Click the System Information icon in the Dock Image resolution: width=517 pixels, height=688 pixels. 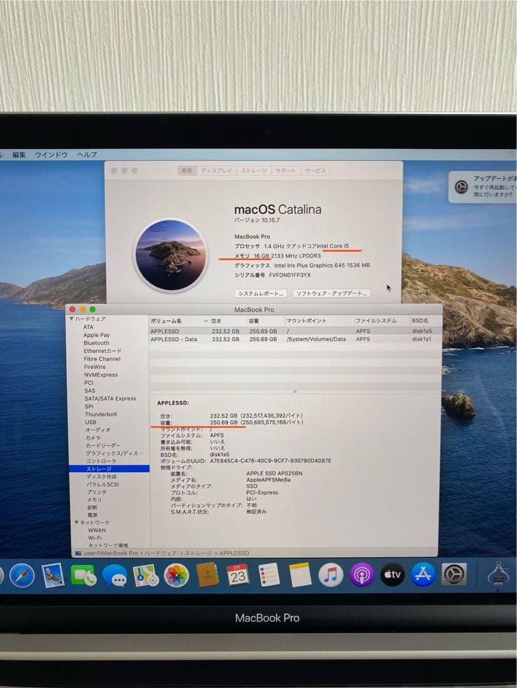(x=499, y=573)
